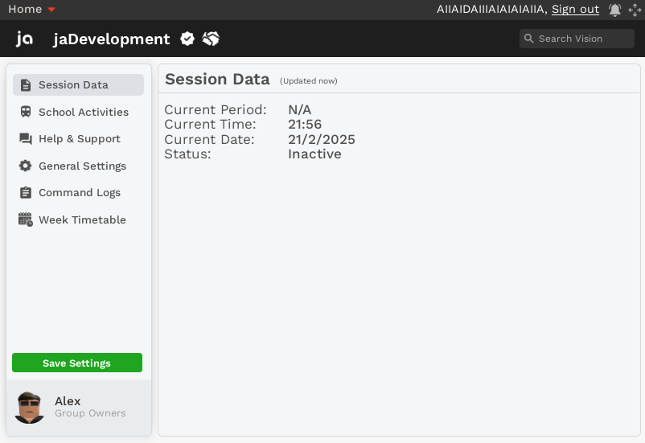Screen dimensions: 645x443
Task: Click the (Updated now) label
Action: click(309, 81)
